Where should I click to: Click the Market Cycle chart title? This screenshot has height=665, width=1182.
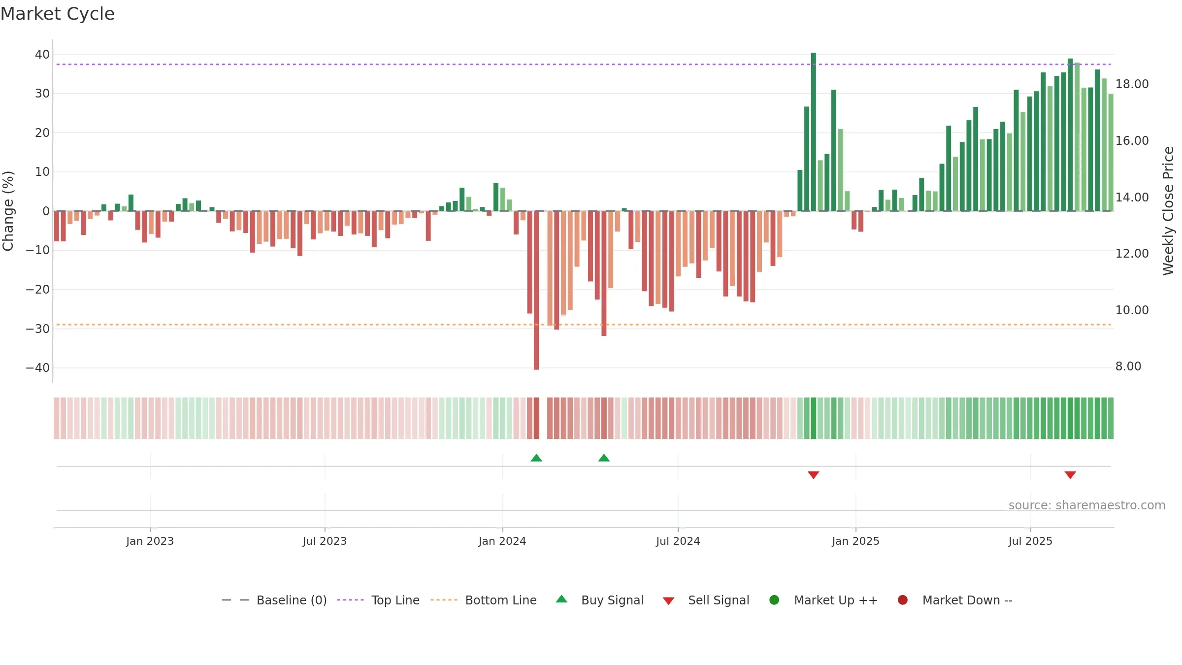(x=58, y=14)
